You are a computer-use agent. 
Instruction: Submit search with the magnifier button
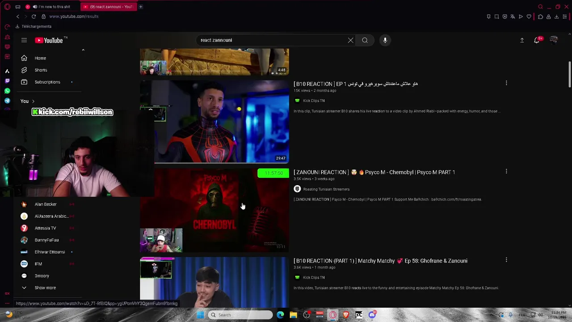(x=365, y=40)
